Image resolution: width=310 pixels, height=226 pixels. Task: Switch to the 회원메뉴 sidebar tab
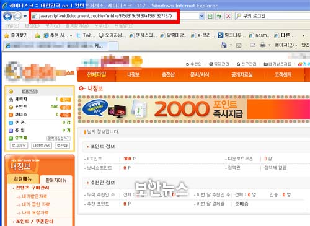coord(23,179)
